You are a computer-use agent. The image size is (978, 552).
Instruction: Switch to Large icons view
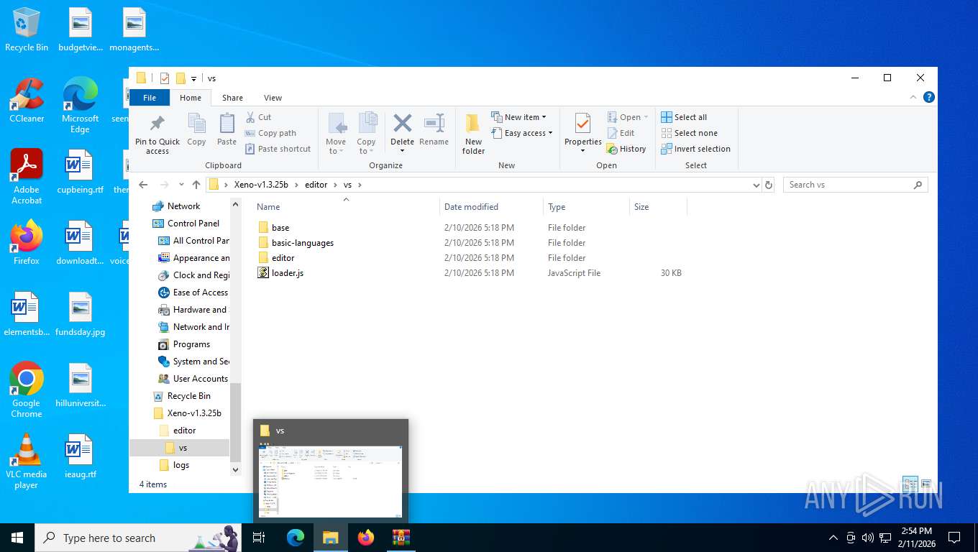(x=926, y=484)
